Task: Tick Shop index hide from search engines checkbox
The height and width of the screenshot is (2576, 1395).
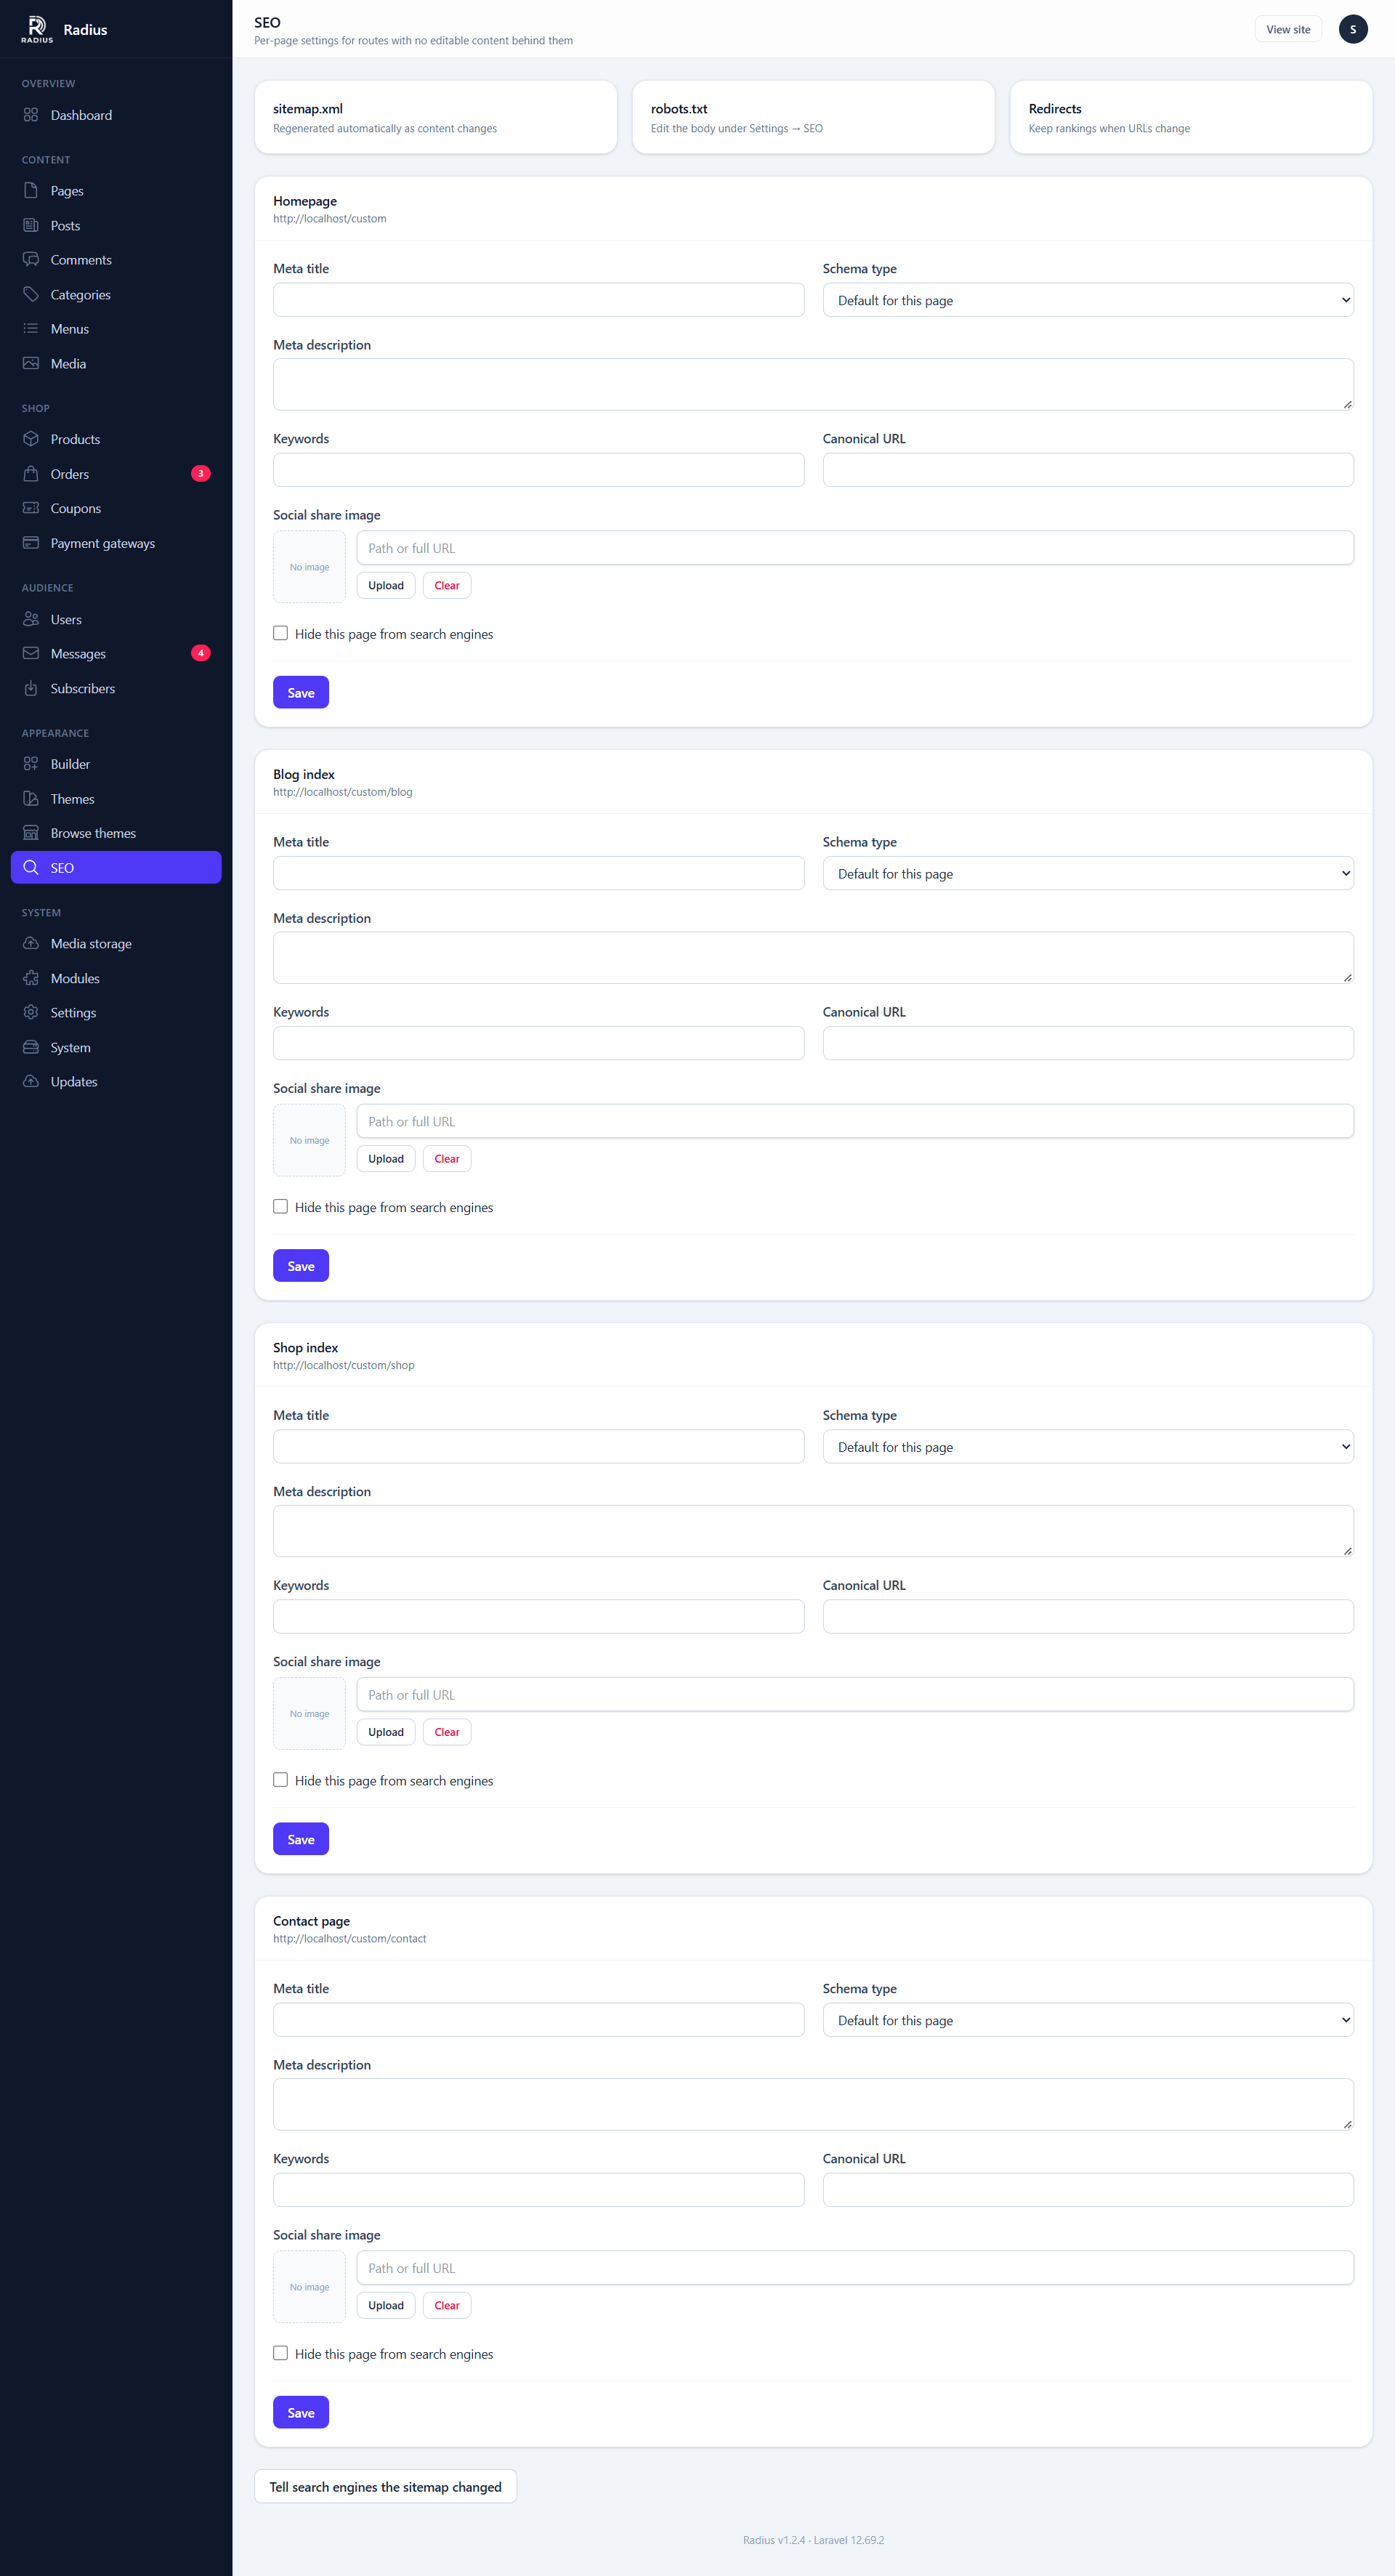Action: (x=280, y=1780)
